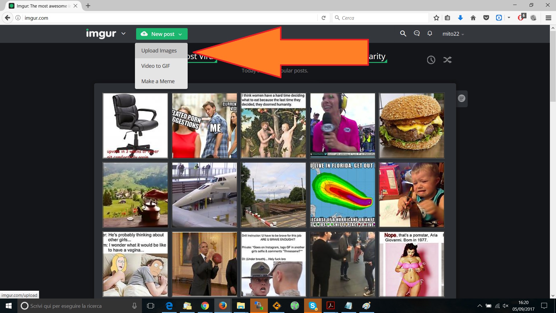
Task: Click the imgur.com address bar
Action: 169,18
